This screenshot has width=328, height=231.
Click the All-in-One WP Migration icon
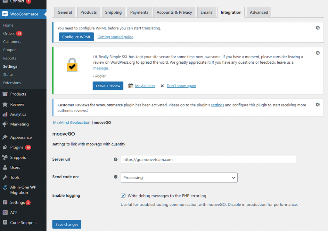tap(5, 187)
